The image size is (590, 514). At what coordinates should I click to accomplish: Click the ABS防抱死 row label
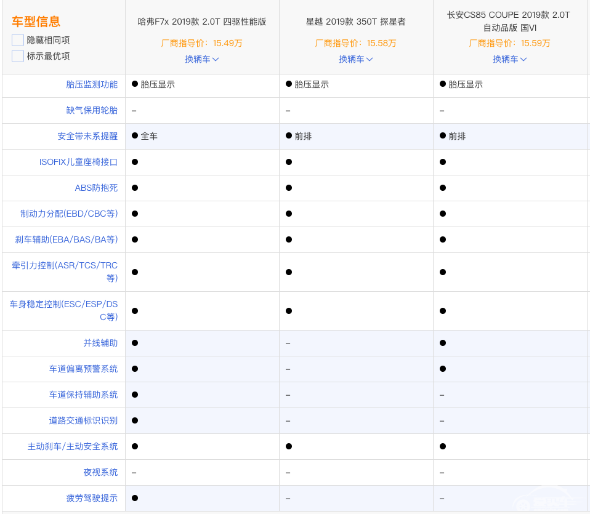[96, 188]
